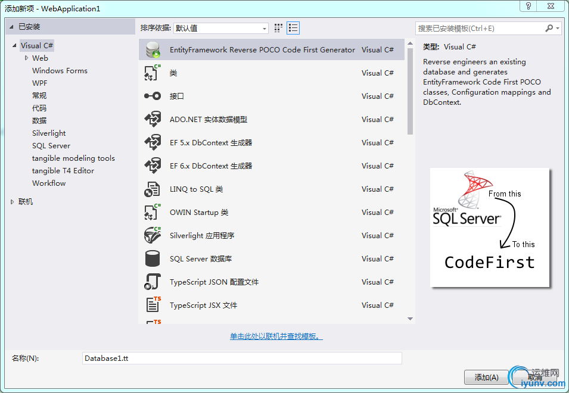This screenshot has height=393, width=569.
Task: Select the WPF category
Action: point(39,83)
